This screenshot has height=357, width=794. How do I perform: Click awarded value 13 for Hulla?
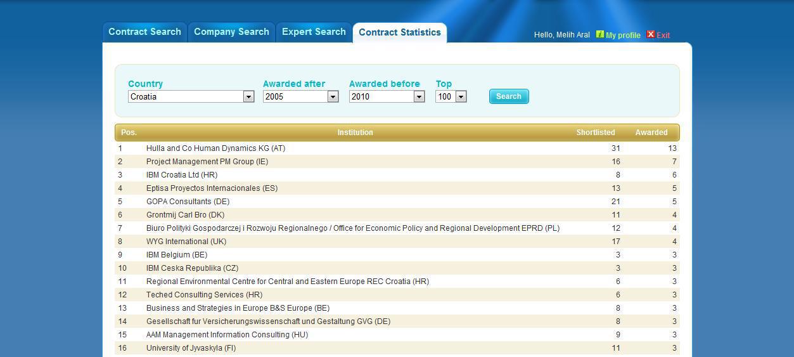(x=672, y=148)
